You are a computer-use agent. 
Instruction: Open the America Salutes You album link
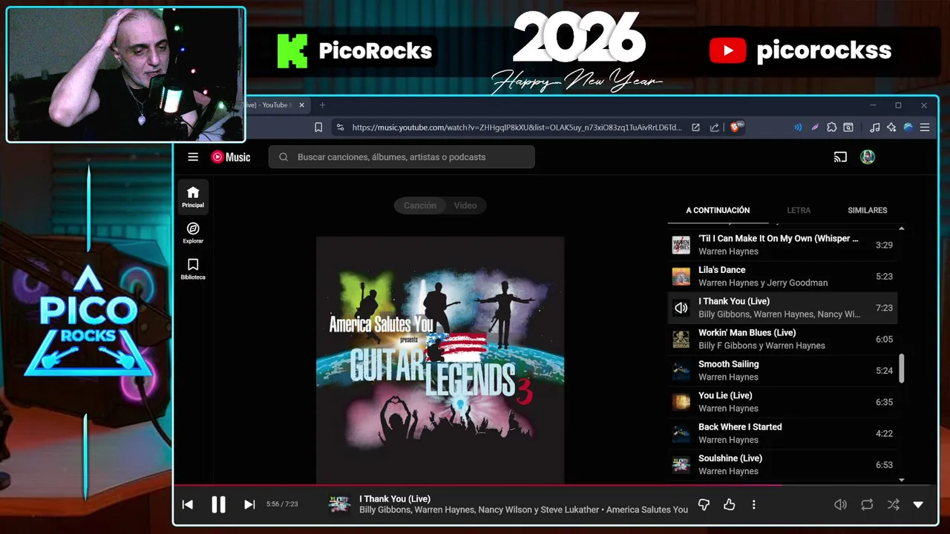coord(647,510)
